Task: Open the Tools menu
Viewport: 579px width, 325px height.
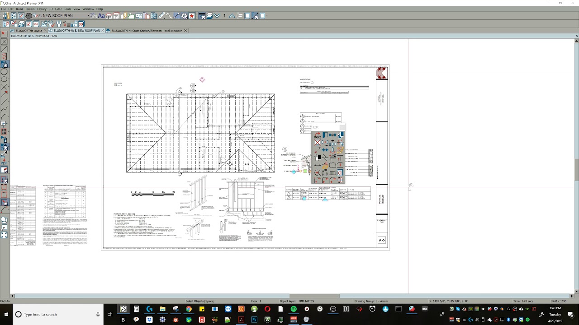Action: pyautogui.click(x=67, y=9)
